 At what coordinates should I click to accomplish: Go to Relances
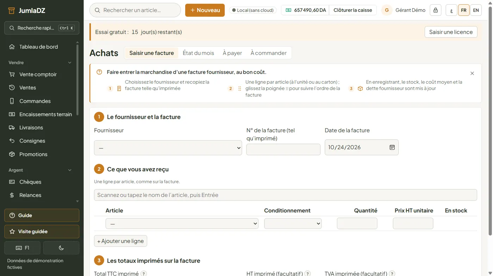coord(30,195)
